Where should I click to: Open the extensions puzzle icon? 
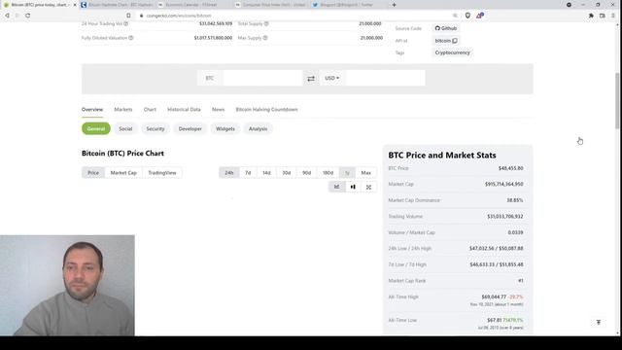pyautogui.click(x=591, y=16)
